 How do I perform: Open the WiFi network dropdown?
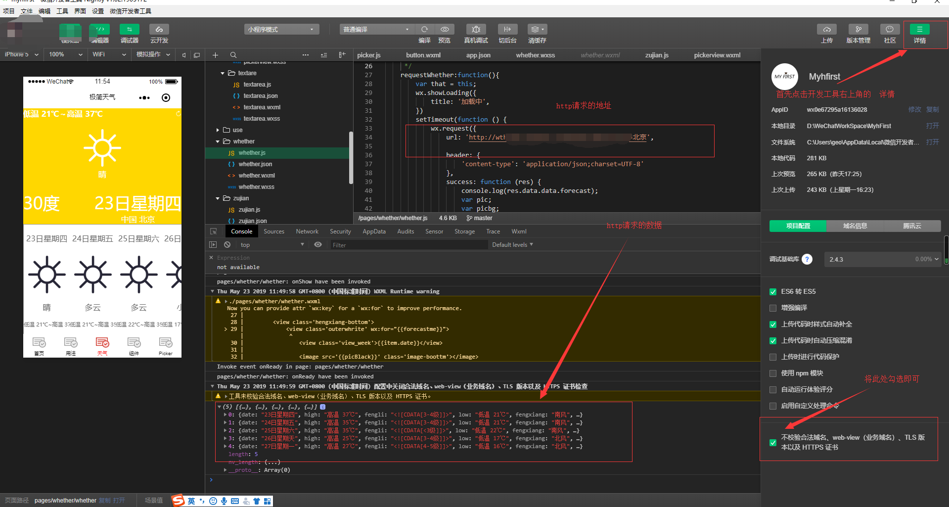click(109, 54)
